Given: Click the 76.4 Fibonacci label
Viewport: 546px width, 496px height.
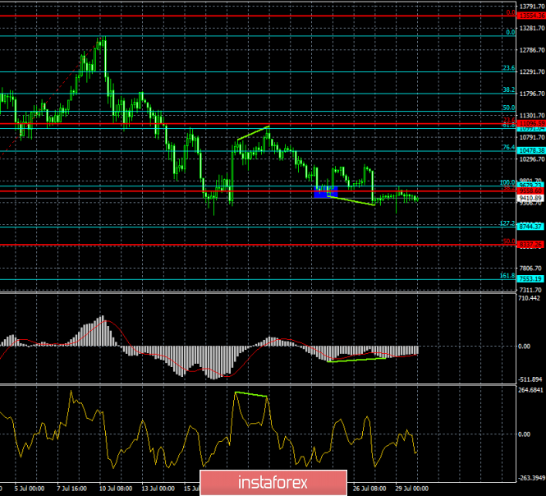Looking at the screenshot, I should tap(508, 147).
